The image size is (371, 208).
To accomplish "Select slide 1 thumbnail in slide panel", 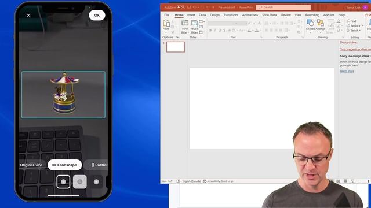I will tap(176, 47).
